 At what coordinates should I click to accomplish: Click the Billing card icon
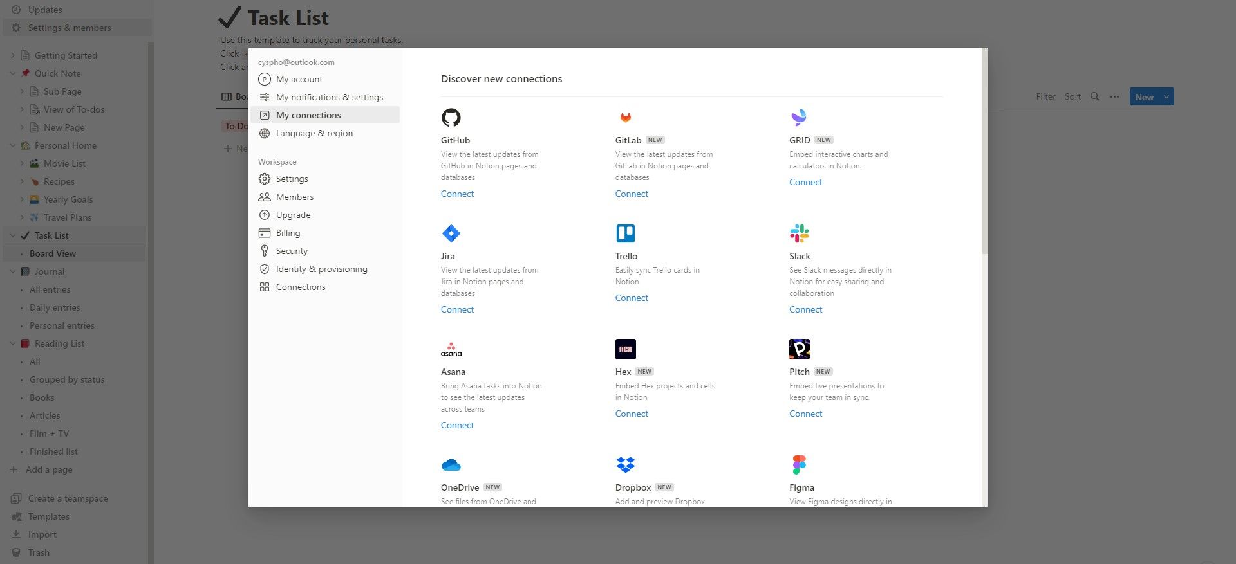(264, 233)
